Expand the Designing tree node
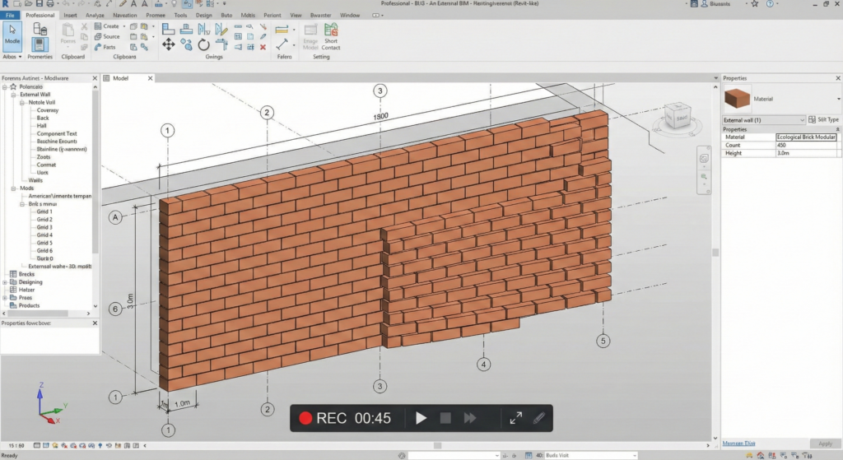This screenshot has width=843, height=460. 5,282
